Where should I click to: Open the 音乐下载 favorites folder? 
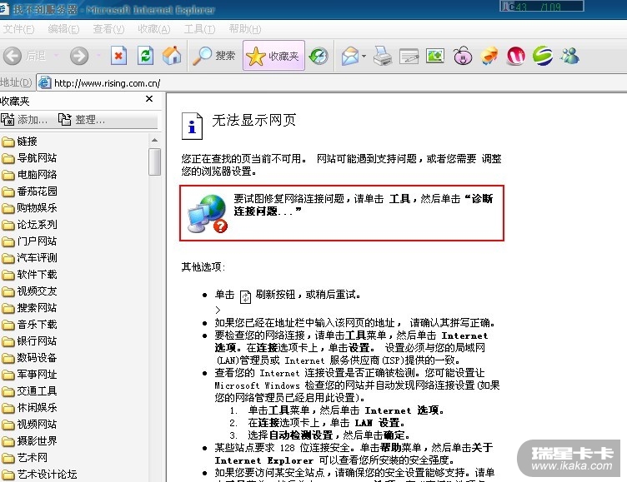click(x=29, y=325)
